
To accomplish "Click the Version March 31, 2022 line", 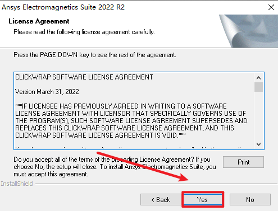I will (x=47, y=92).
